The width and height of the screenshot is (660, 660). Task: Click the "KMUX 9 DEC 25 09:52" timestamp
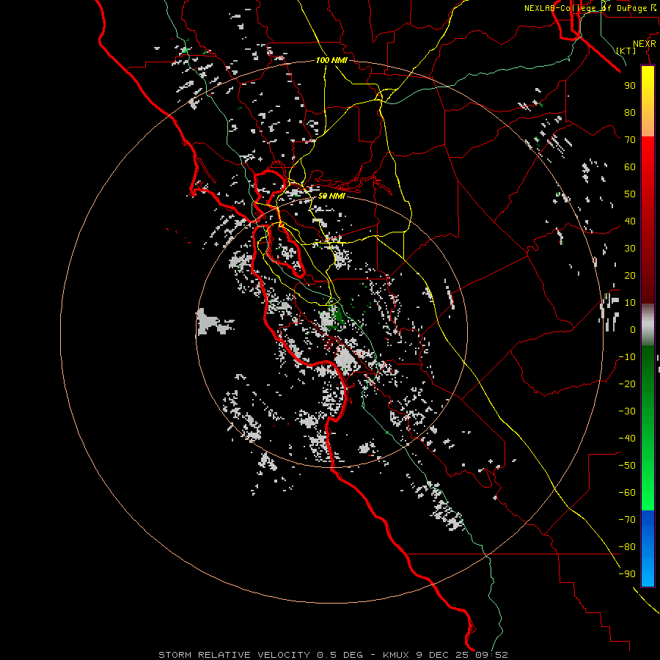click(445, 655)
